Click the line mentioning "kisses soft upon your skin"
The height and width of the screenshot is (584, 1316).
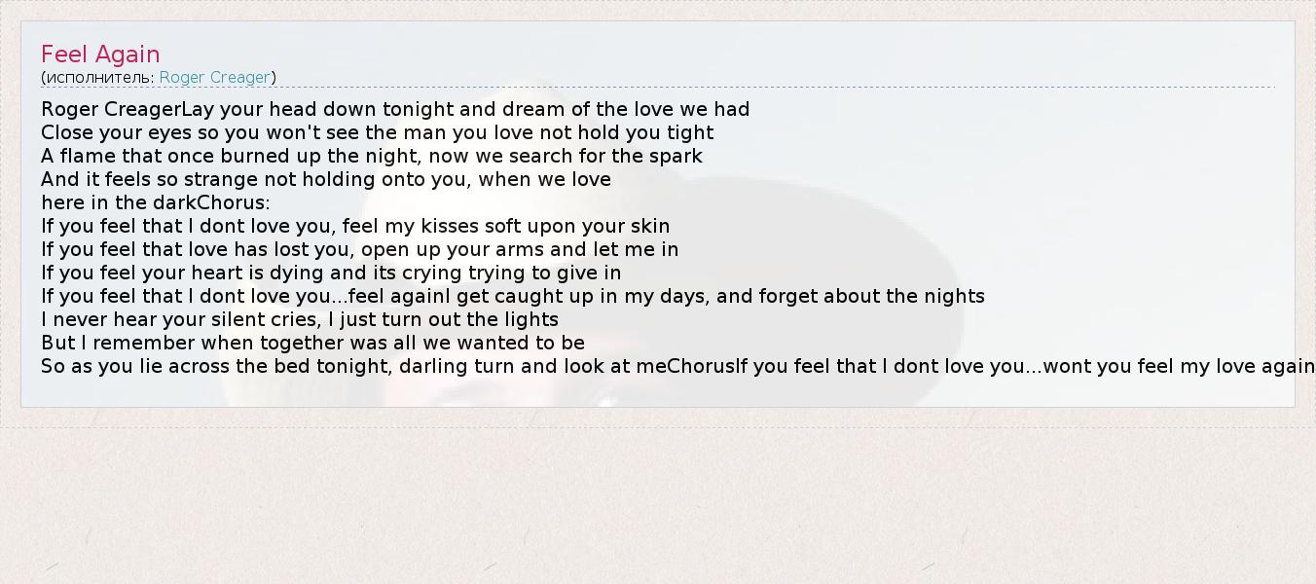click(x=355, y=226)
